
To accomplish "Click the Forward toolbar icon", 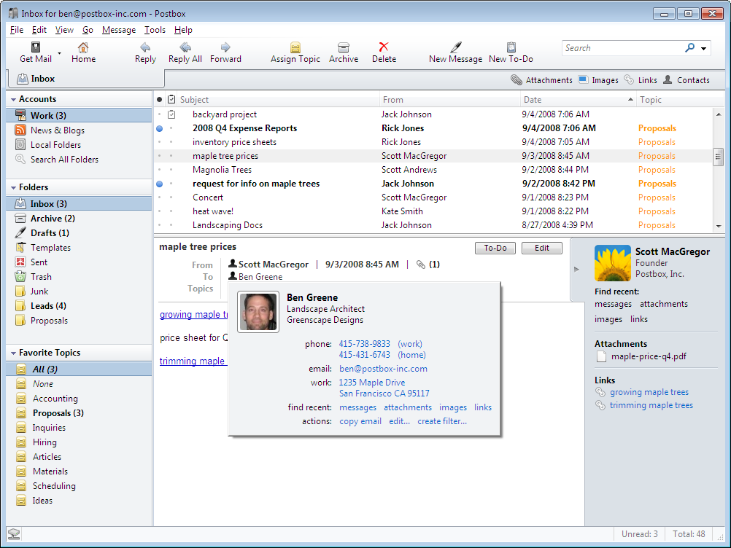I will point(225,47).
